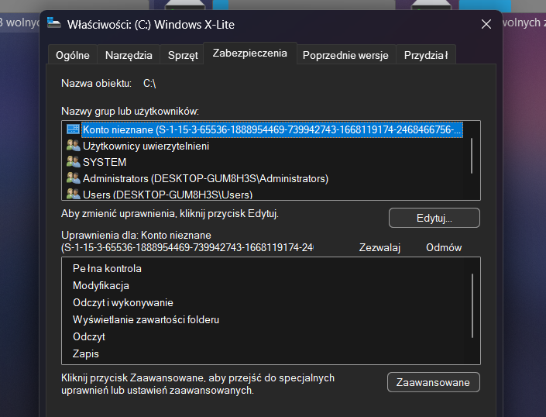Screen dimensions: 546x417
Task: Switch to the Ogólne tab
Action: pyautogui.click(x=72, y=55)
